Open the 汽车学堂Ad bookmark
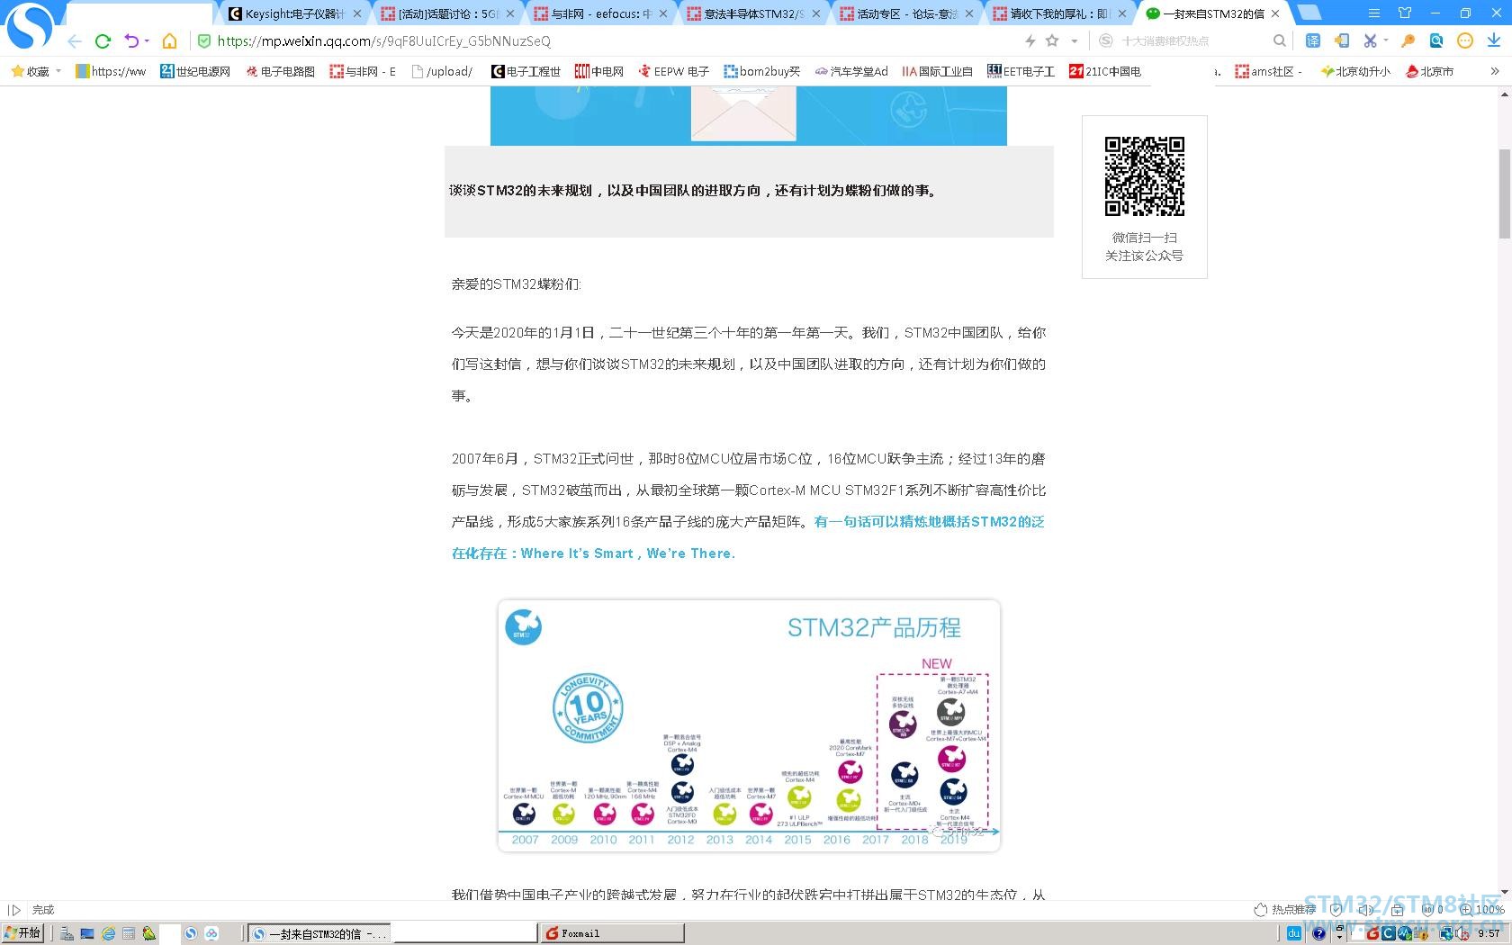This screenshot has height=945, width=1512. [851, 71]
